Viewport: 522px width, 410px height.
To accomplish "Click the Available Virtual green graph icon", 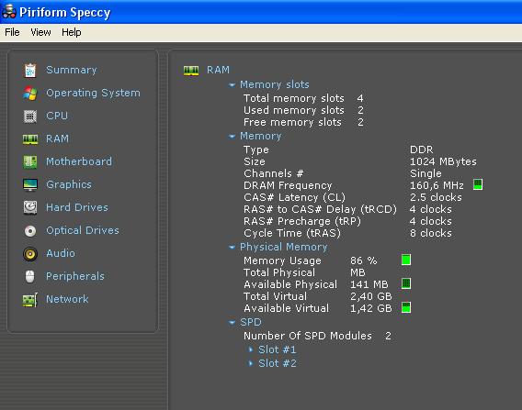I will point(406,307).
